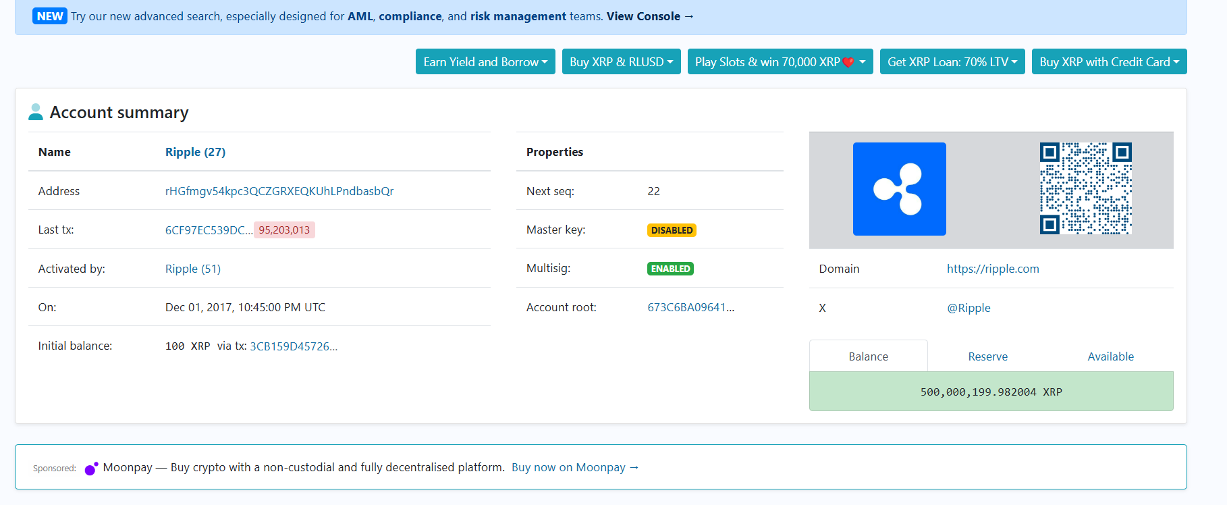Open Buy XRP with Credit Card dropdown
The height and width of the screenshot is (505, 1227).
pos(1109,61)
